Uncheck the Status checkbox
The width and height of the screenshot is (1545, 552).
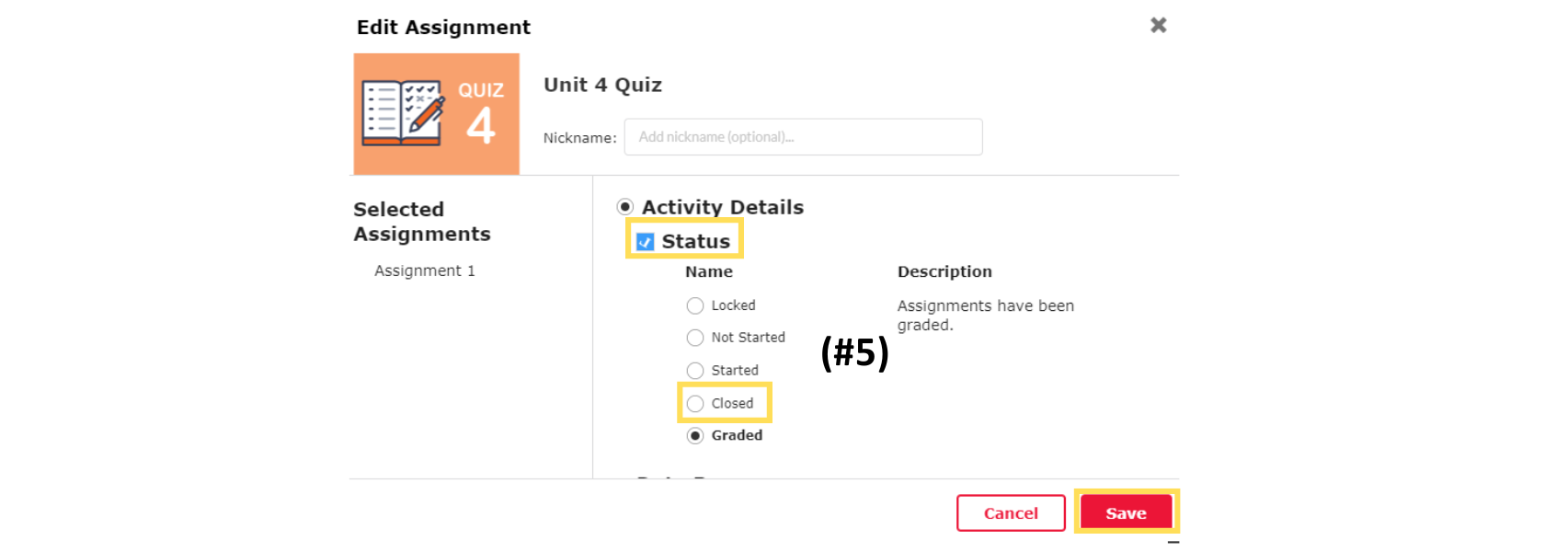(646, 242)
